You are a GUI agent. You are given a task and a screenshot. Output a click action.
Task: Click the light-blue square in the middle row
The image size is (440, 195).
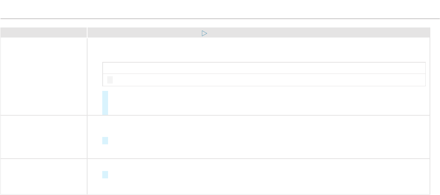pyautogui.click(x=105, y=141)
